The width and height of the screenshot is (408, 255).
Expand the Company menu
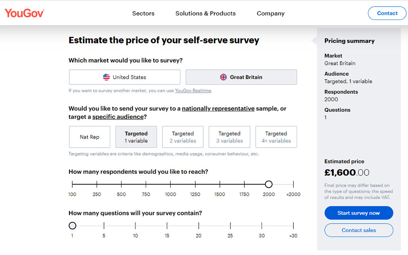coord(271,13)
